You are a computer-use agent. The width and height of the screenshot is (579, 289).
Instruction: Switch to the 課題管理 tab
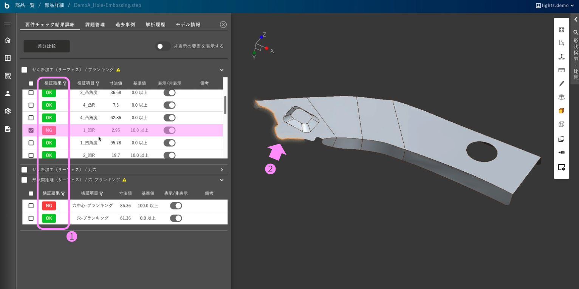click(x=95, y=25)
